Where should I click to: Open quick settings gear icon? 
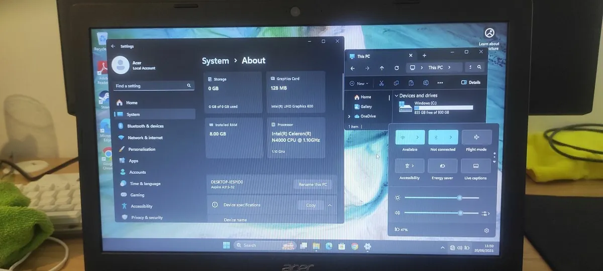[486, 230]
